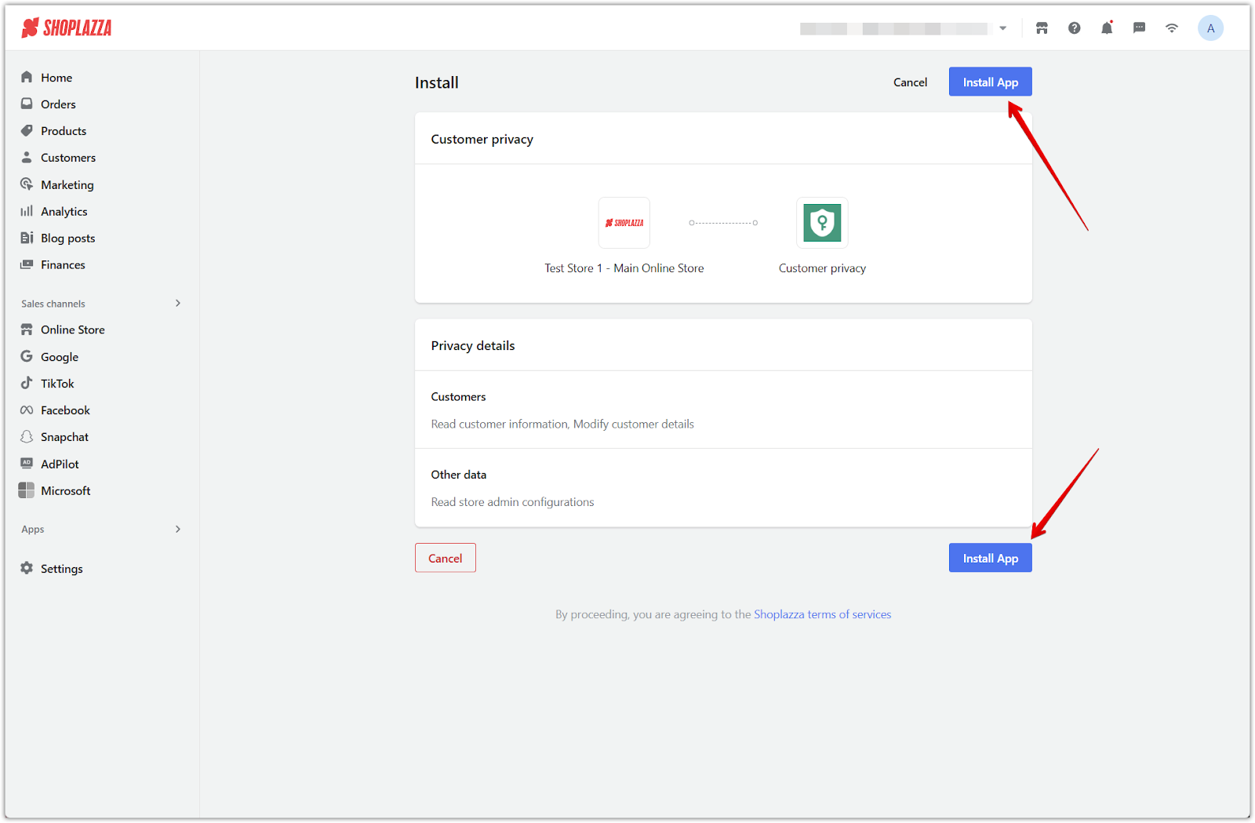Select the Finances label
The height and width of the screenshot is (823, 1255).
pos(63,265)
